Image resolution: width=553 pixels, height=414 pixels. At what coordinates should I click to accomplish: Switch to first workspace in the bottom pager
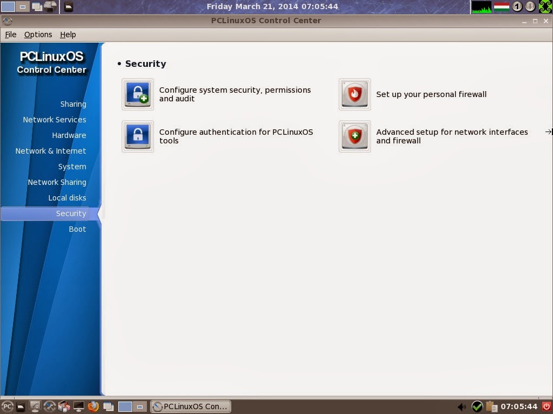click(x=125, y=406)
